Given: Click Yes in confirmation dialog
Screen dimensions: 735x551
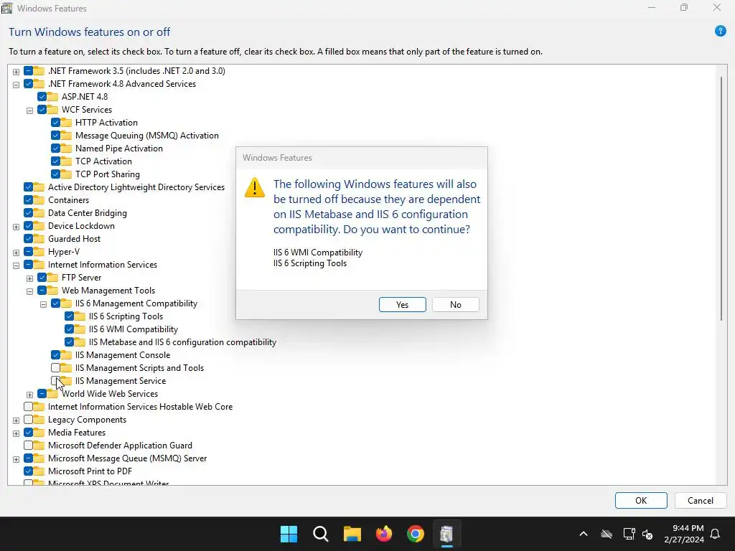Looking at the screenshot, I should pos(402,304).
